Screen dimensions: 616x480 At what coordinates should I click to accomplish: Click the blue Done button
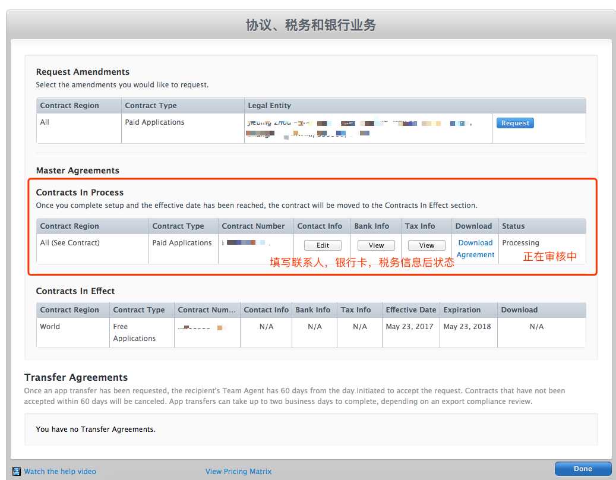[x=583, y=469]
